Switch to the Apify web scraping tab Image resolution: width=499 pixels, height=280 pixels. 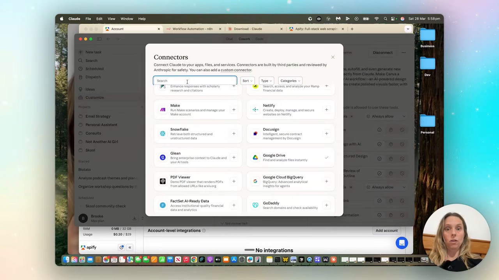tap(316, 29)
